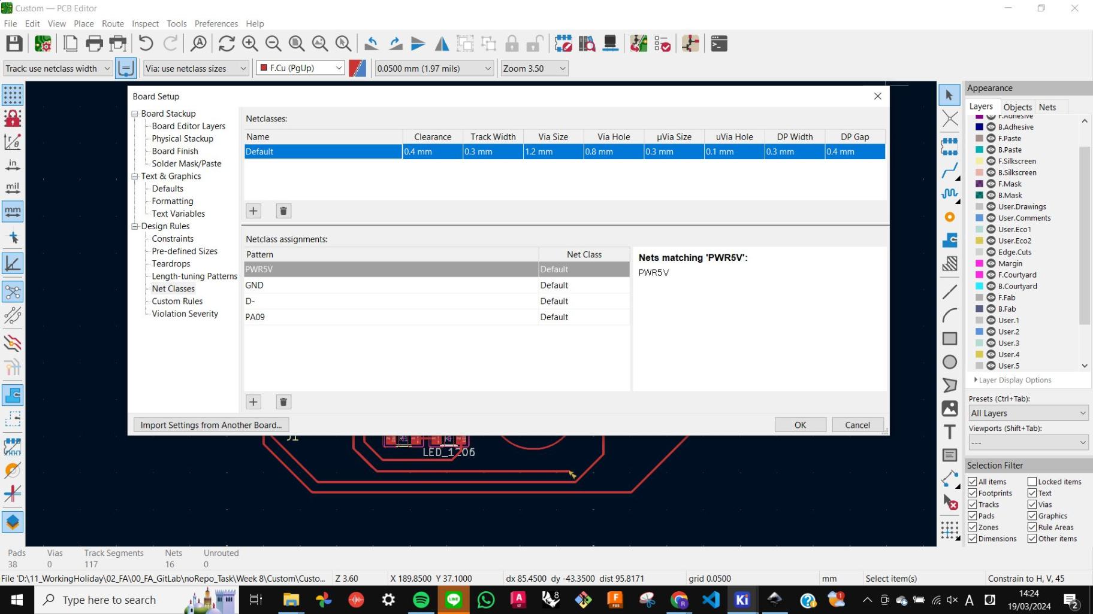Viewport: 1093px width, 614px height.
Task: Select the Draw Line tool
Action: [949, 292]
